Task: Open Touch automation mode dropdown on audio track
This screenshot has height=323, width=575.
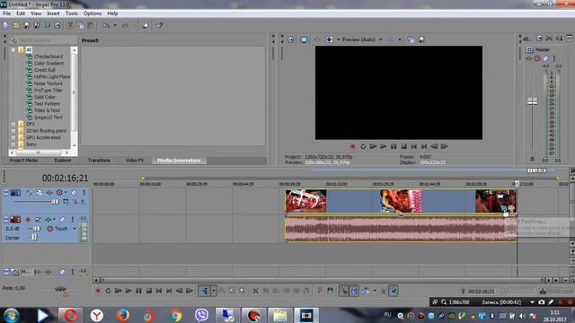Action: pos(75,229)
